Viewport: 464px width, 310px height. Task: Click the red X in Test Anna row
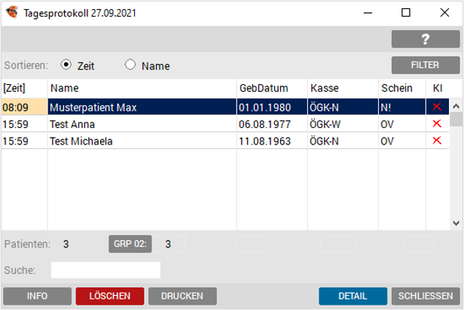tap(436, 124)
